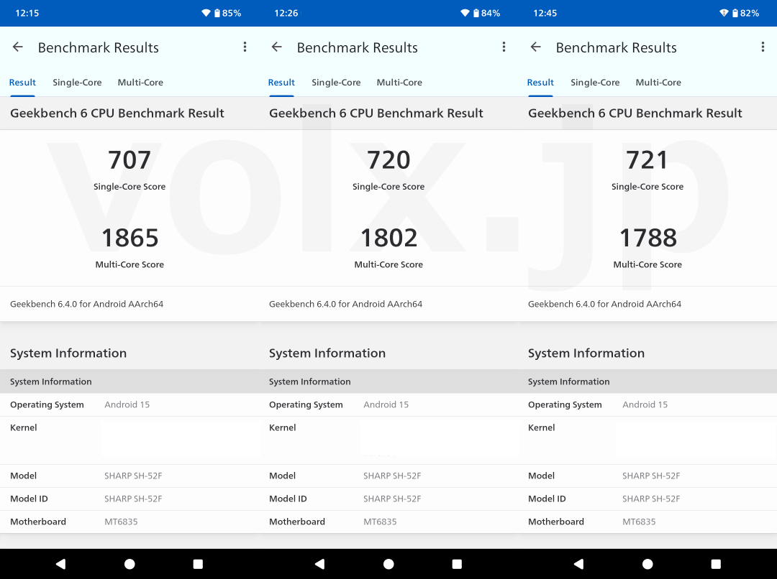Tap the Model row's SHARP SH-52F on the 12:26 screen
The image size is (777, 579).
pyautogui.click(x=392, y=476)
